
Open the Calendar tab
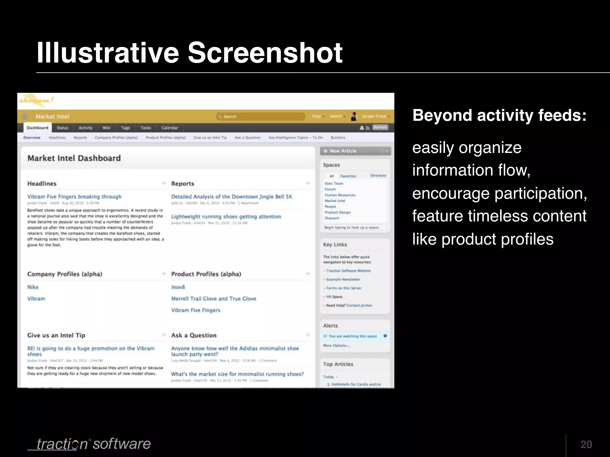pyautogui.click(x=170, y=128)
